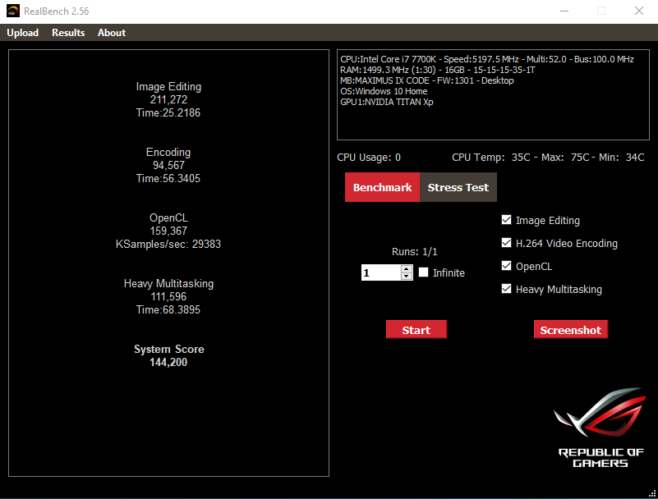Click the KSamples/sec: 29383 text
658x499 pixels.
click(x=168, y=244)
